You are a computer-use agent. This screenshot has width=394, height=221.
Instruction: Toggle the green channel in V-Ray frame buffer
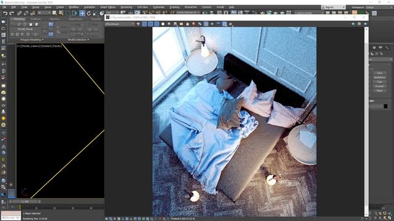[x=150, y=24]
